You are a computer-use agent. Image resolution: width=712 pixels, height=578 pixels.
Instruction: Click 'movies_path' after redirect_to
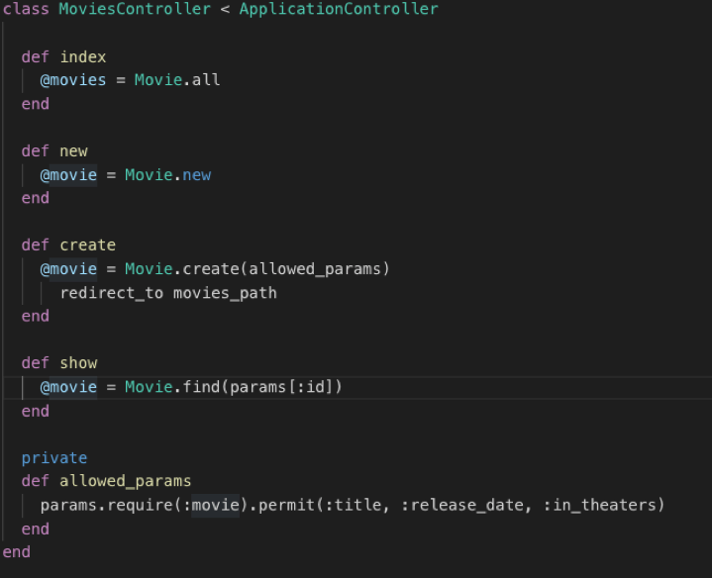[x=225, y=293]
